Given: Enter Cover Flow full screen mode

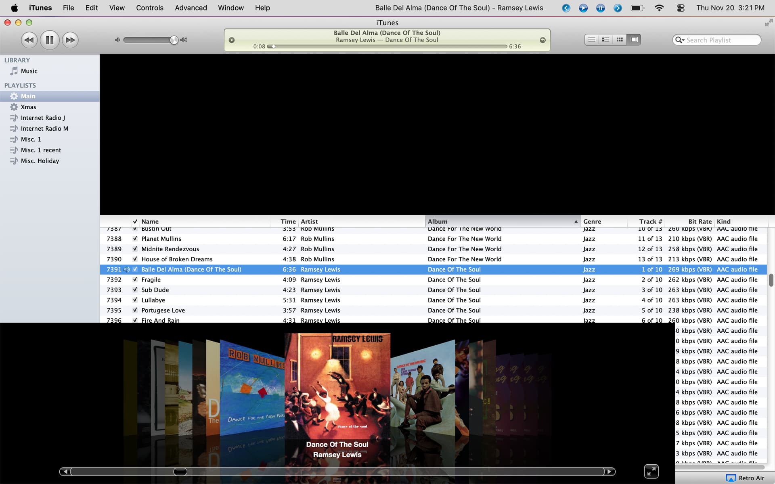Looking at the screenshot, I should [651, 471].
